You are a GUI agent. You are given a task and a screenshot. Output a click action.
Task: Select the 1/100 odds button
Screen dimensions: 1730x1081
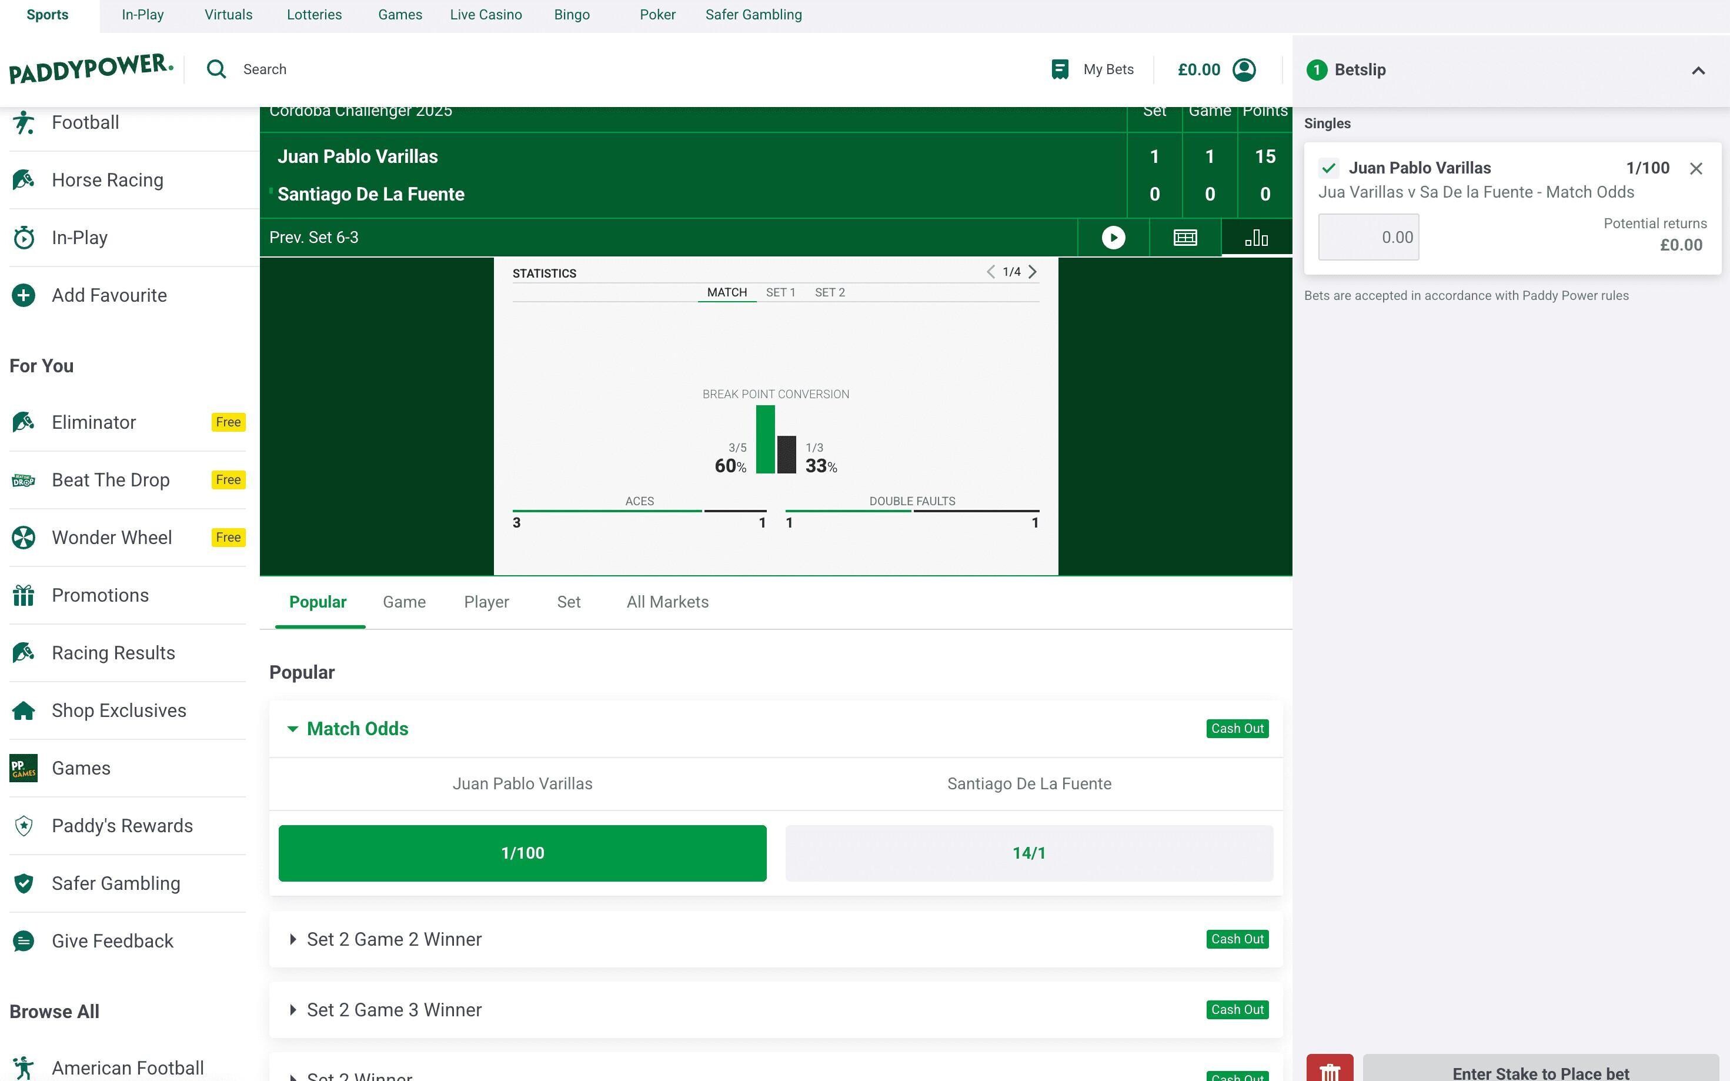tap(523, 853)
